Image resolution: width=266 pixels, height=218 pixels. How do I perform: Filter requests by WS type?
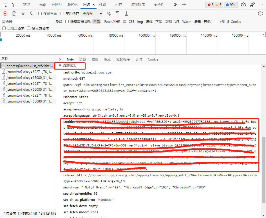[177, 22]
